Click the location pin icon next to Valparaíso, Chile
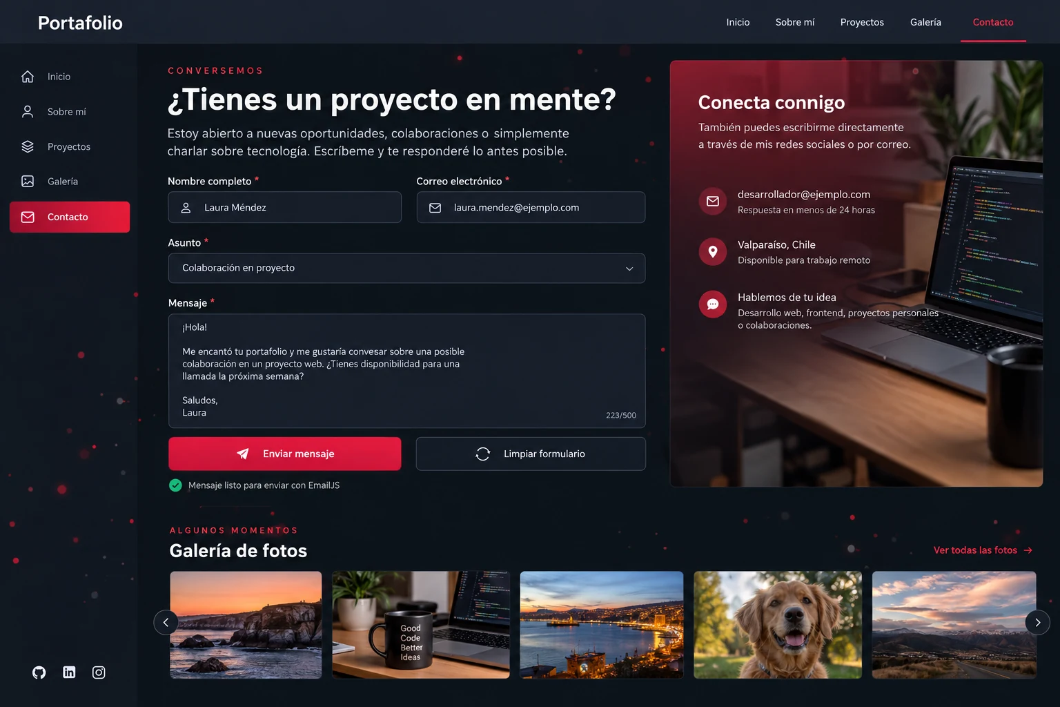1060x707 pixels. tap(713, 252)
